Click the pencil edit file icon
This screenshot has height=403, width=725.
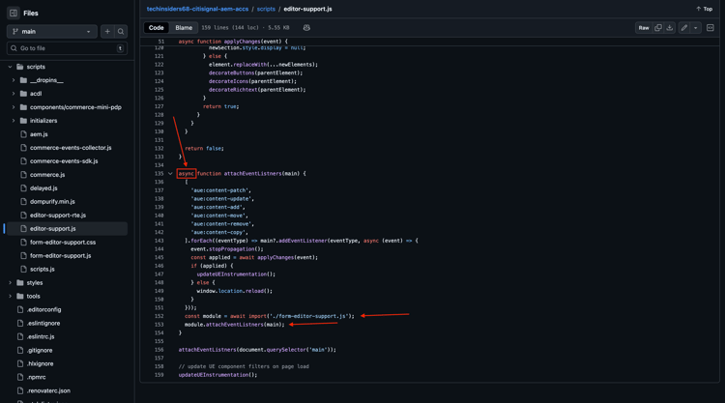[683, 28]
